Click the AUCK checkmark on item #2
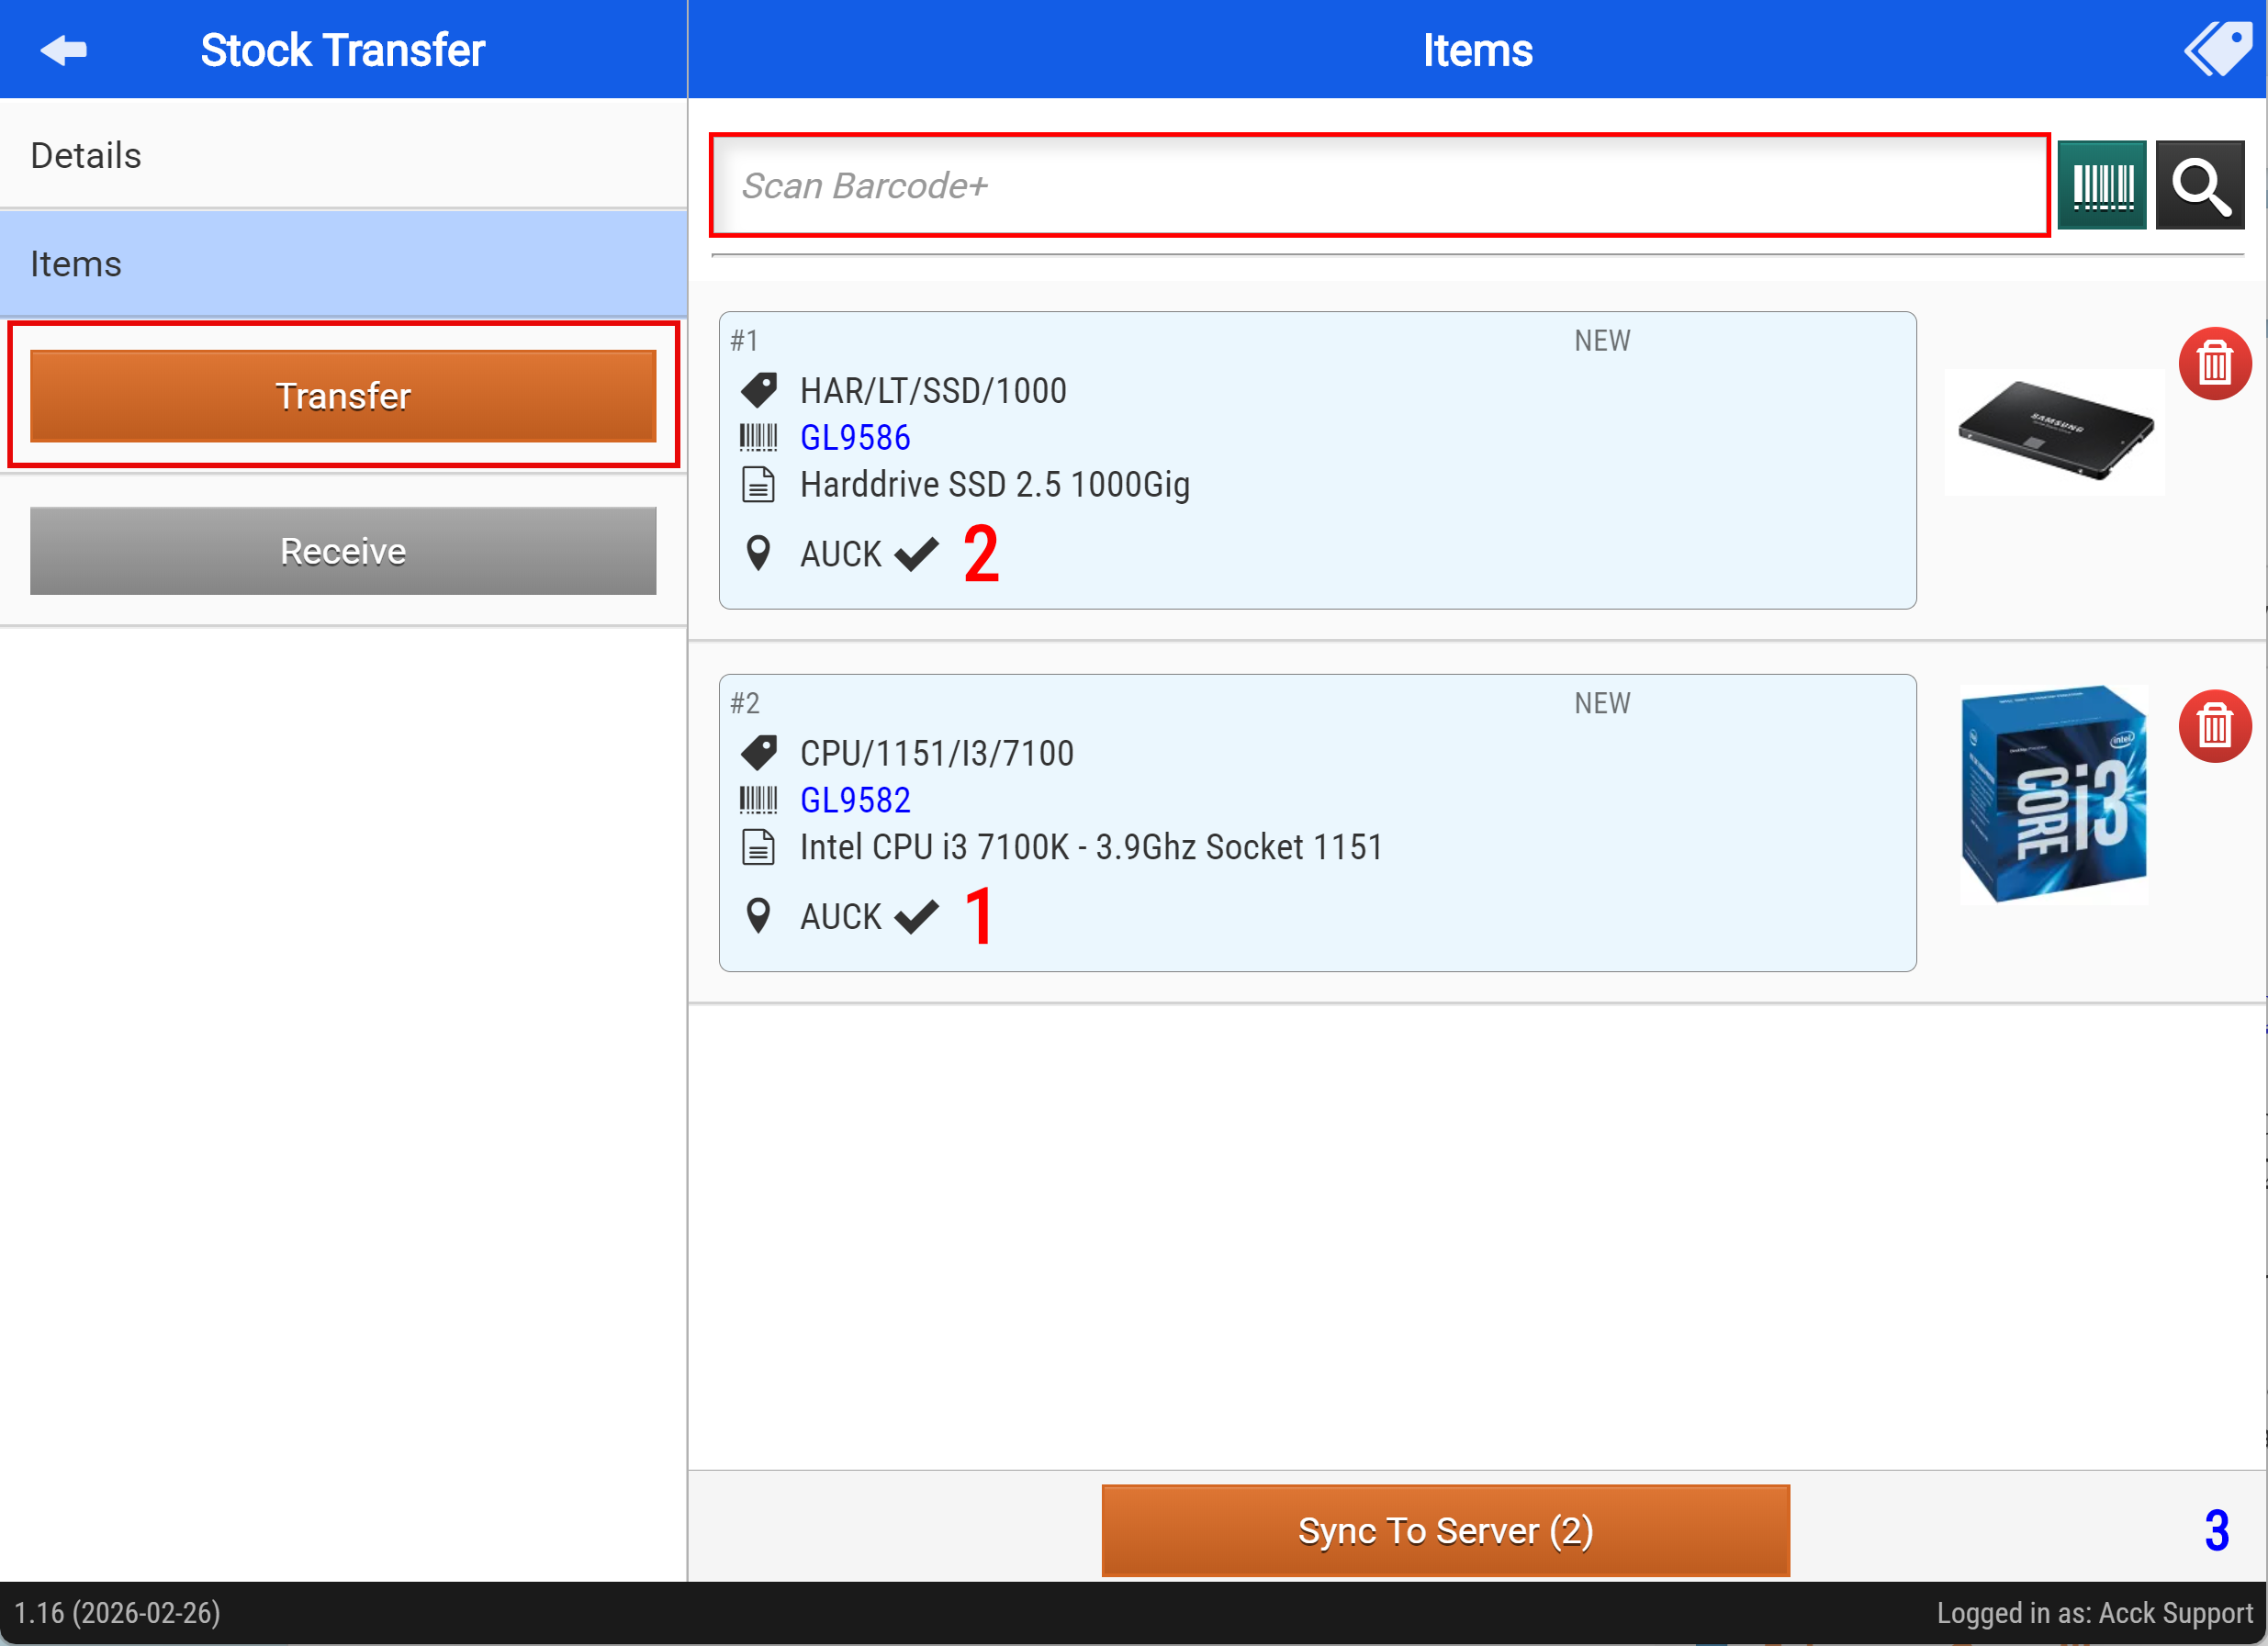The width and height of the screenshot is (2268, 1646). [x=916, y=916]
